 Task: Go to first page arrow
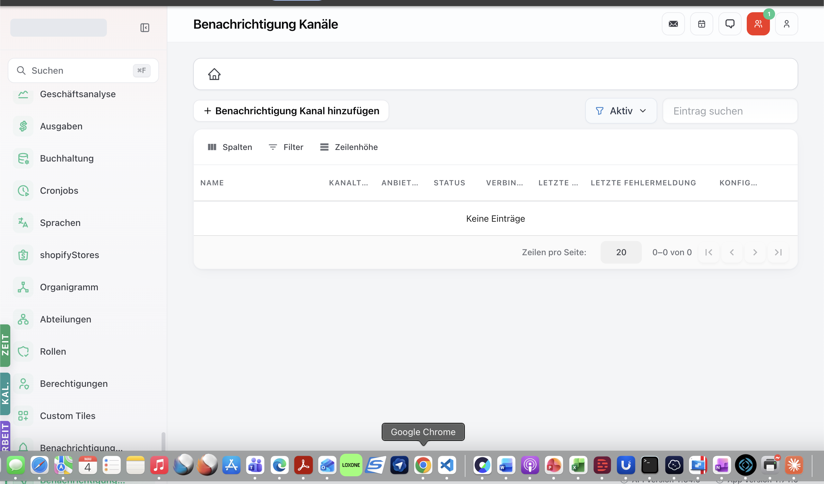pos(708,253)
